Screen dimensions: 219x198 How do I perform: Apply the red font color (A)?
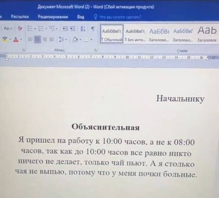pos(16,39)
